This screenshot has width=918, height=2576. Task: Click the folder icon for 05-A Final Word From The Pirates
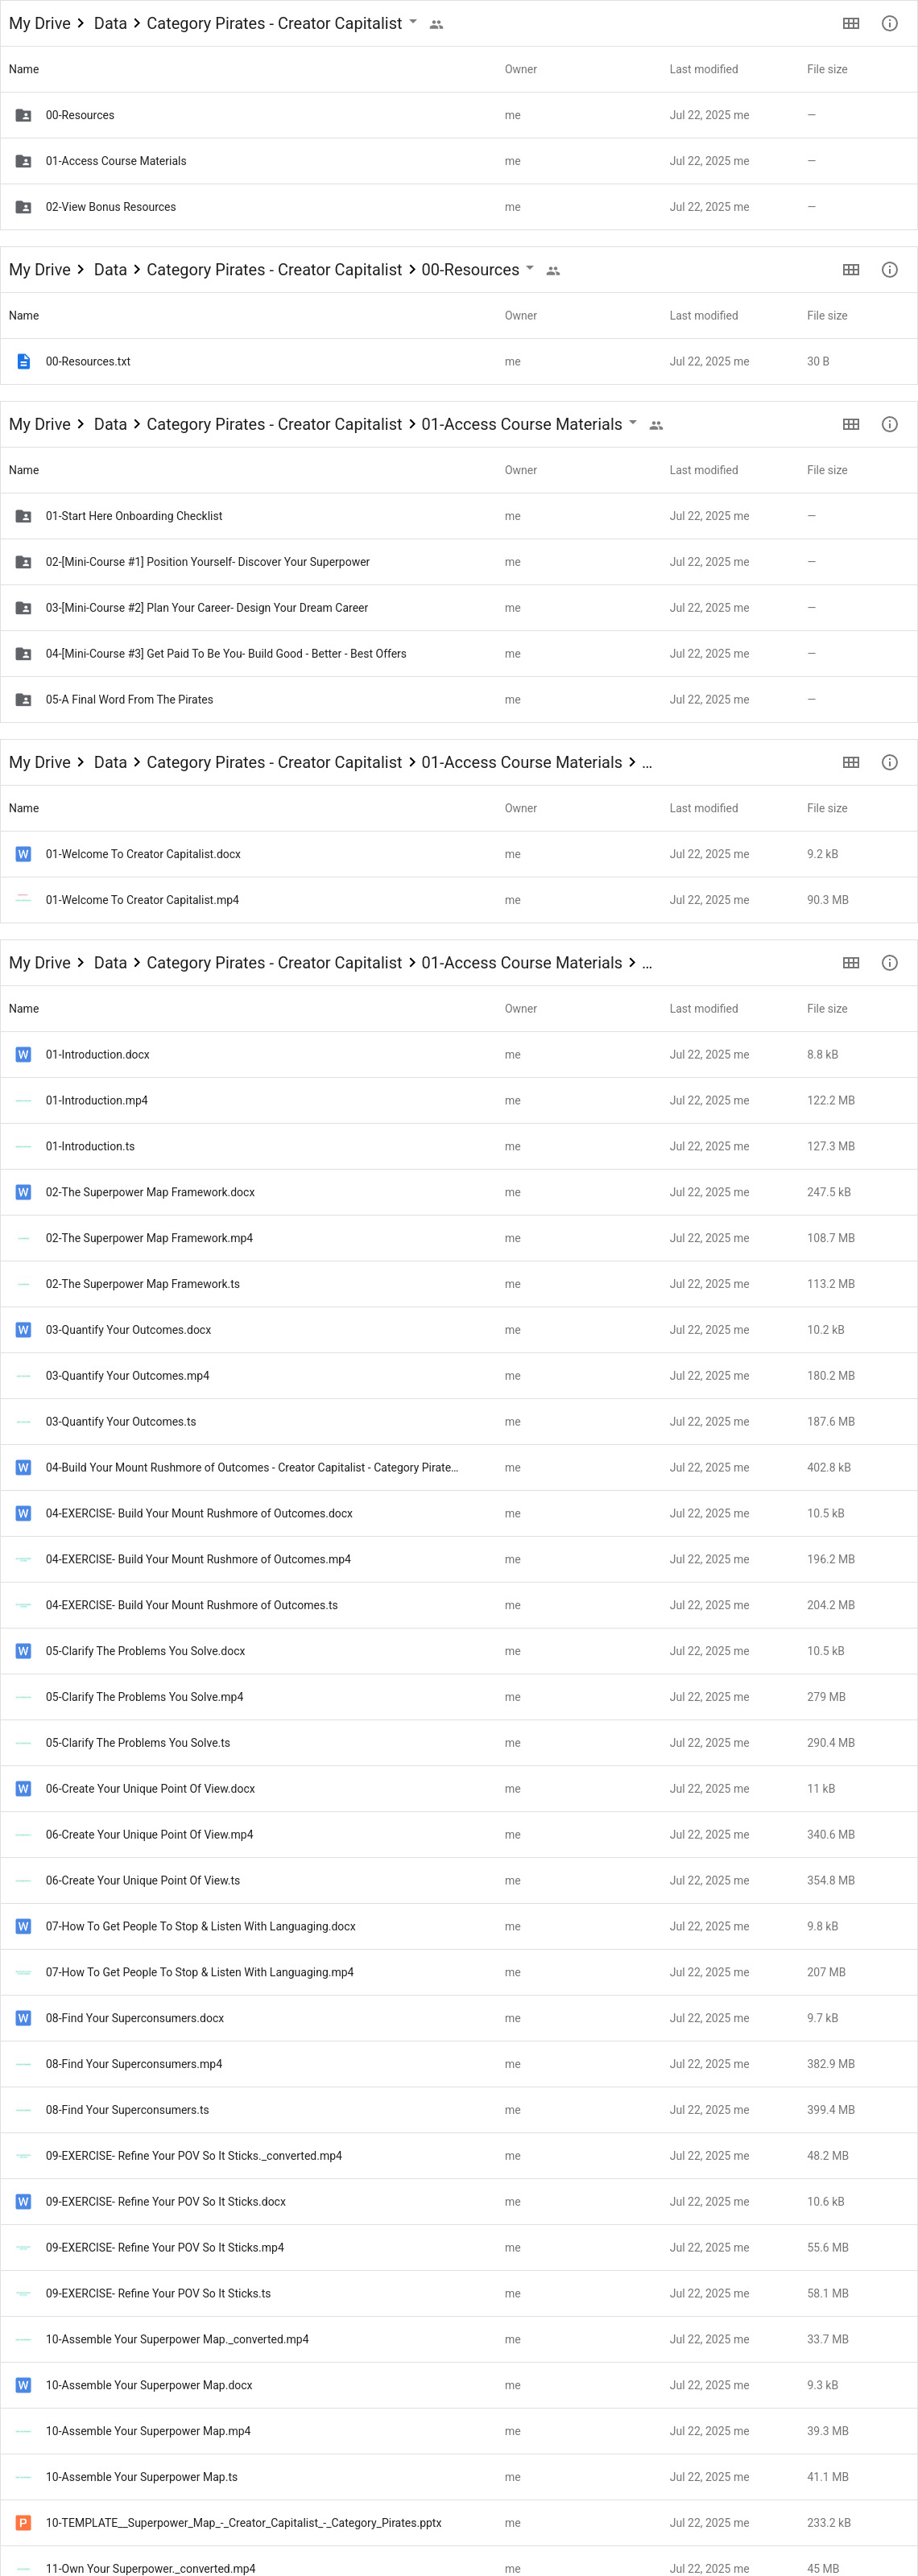(x=23, y=700)
